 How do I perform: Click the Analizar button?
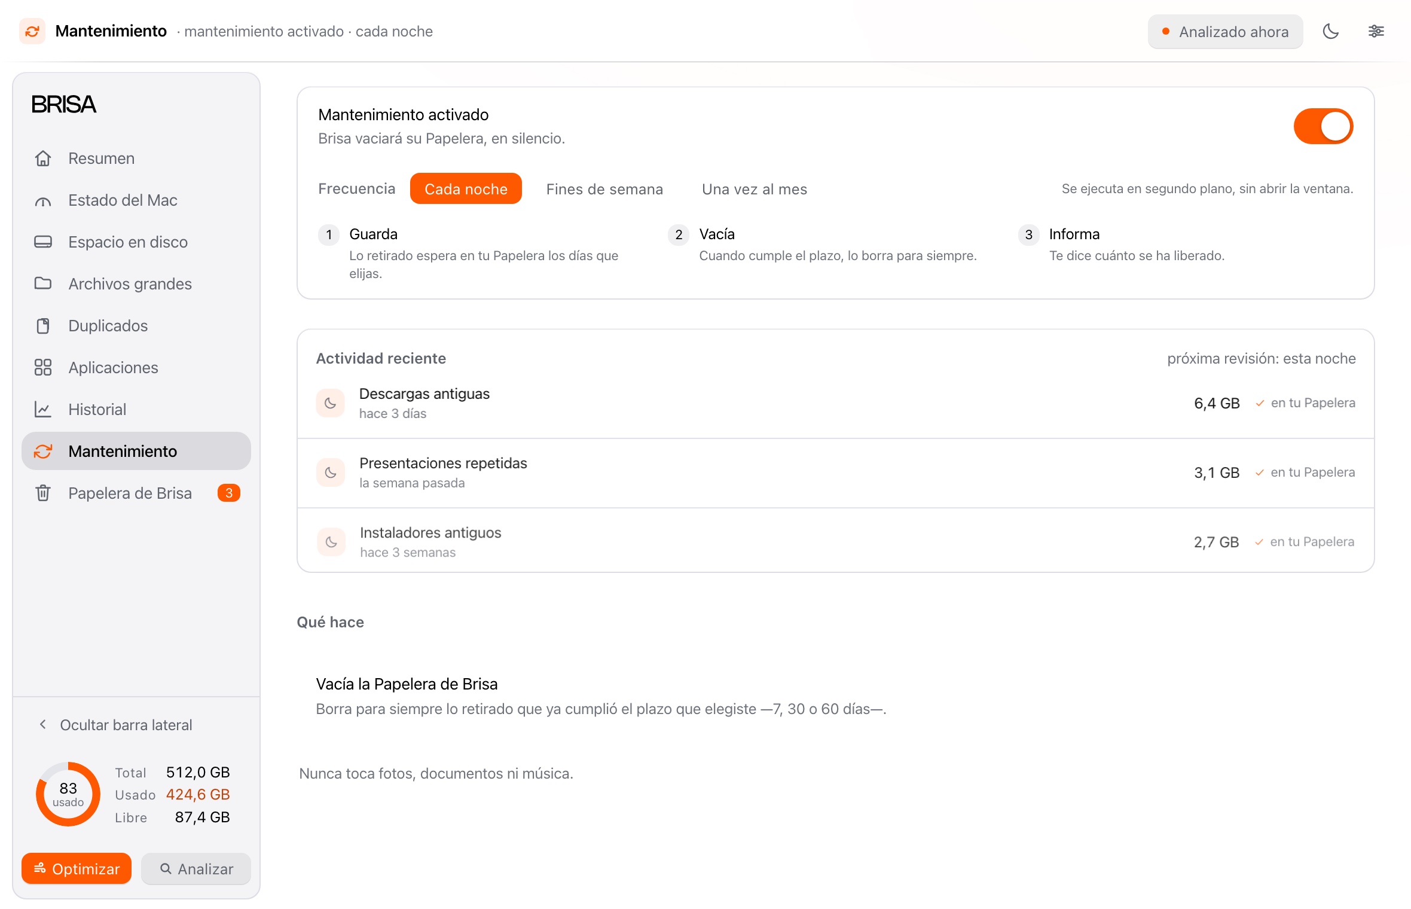(196, 868)
